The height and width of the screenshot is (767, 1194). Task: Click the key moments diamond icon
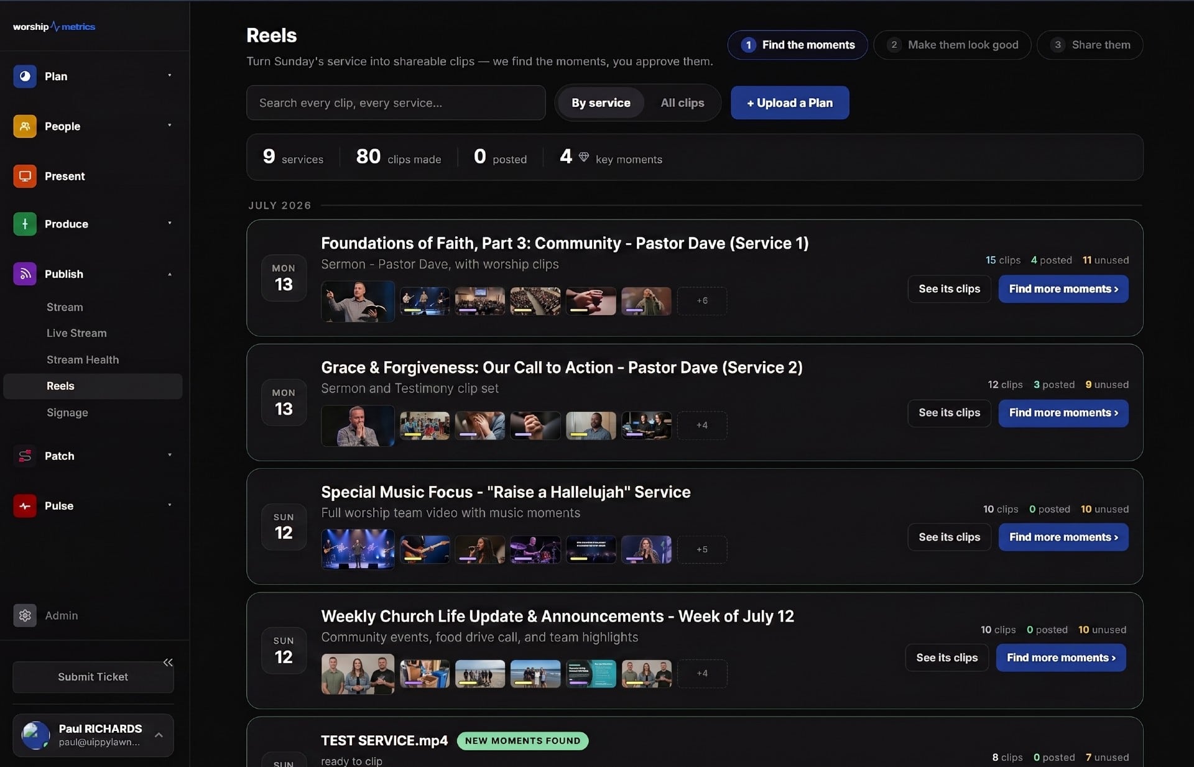click(583, 157)
